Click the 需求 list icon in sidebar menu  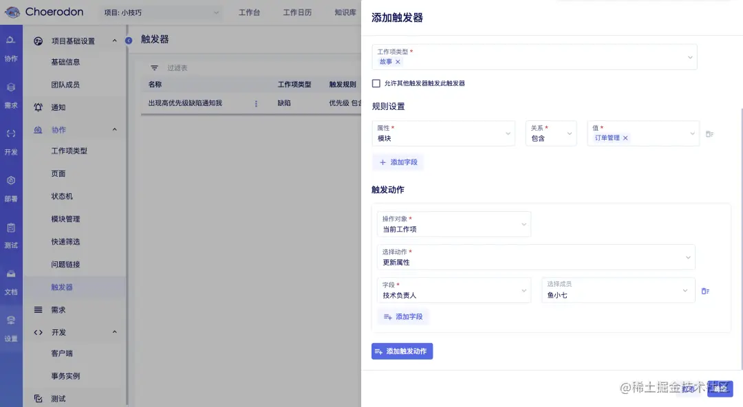39,310
